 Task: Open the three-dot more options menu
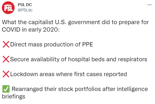click(x=149, y=5)
